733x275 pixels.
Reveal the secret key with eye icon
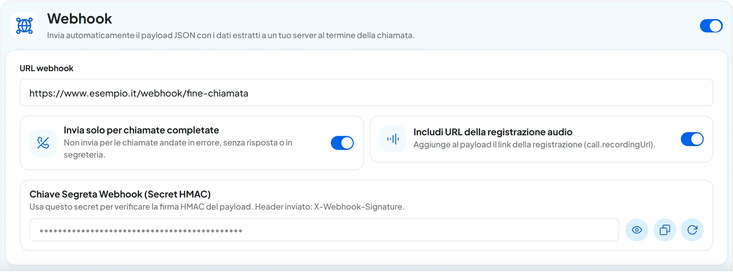[637, 230]
